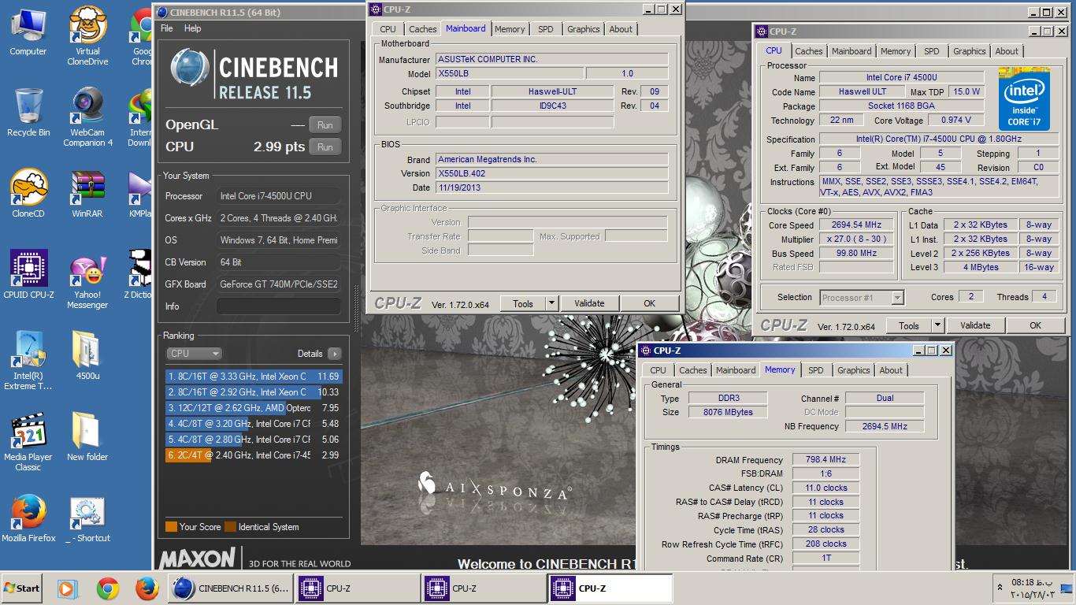The image size is (1076, 605).
Task: Open the Computer desktop icon
Action: (x=28, y=32)
